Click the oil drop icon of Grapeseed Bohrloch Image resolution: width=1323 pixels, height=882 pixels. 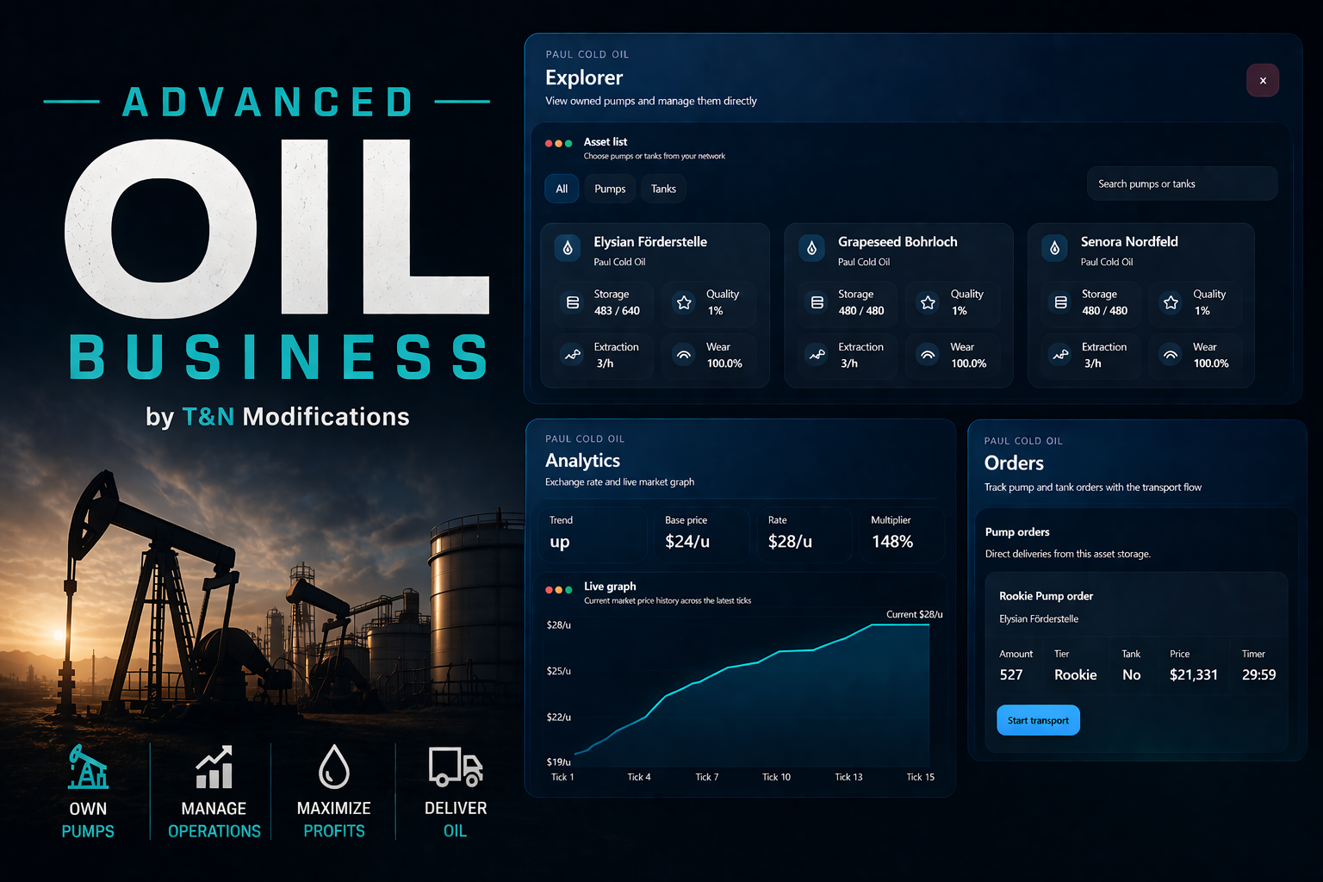pyautogui.click(x=811, y=249)
